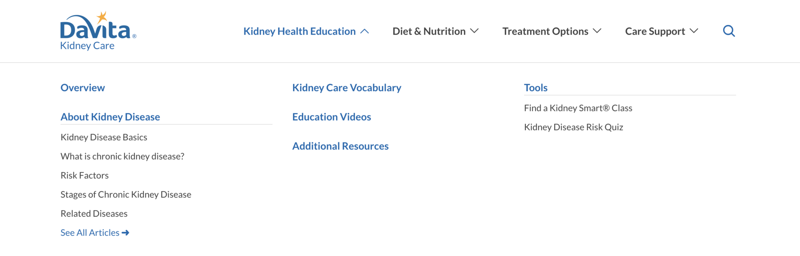View Stages of Chronic Kidney Disease
The height and width of the screenshot is (256, 800).
click(126, 194)
